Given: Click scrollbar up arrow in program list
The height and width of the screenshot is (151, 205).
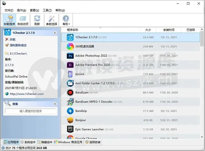Looking at the screenshot, I should tap(202, 29).
